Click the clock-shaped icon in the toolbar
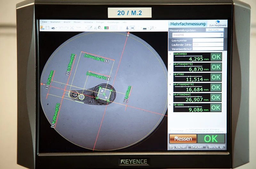The height and width of the screenshot is (169, 256). pos(95,28)
